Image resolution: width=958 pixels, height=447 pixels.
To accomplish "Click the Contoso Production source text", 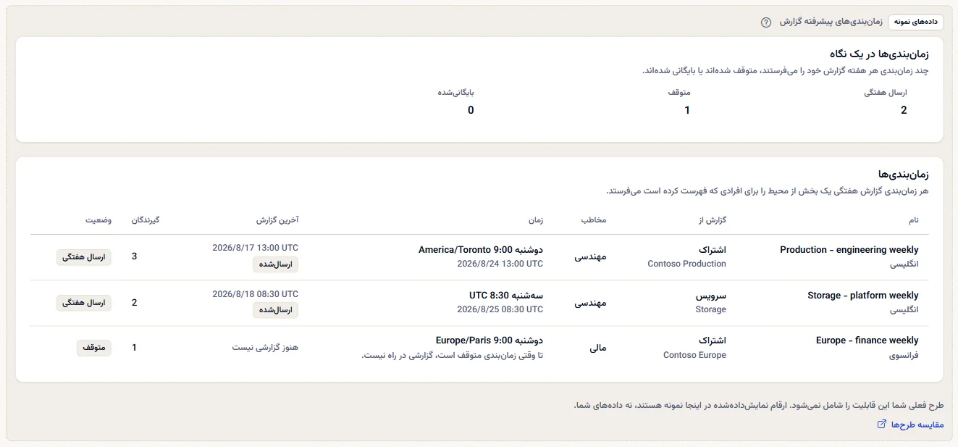I will pyautogui.click(x=687, y=264).
